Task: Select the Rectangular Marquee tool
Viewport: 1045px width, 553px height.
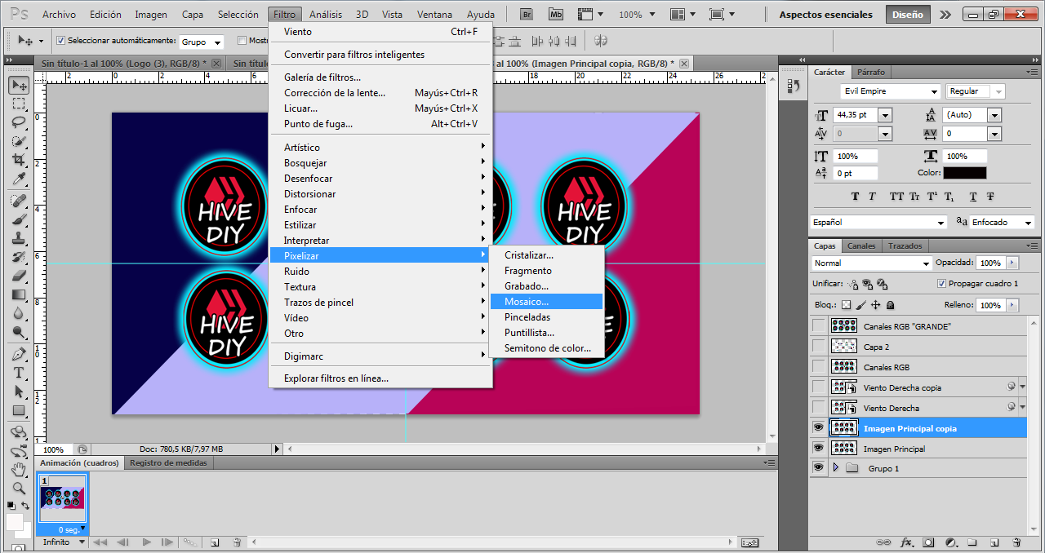Action: tap(19, 104)
